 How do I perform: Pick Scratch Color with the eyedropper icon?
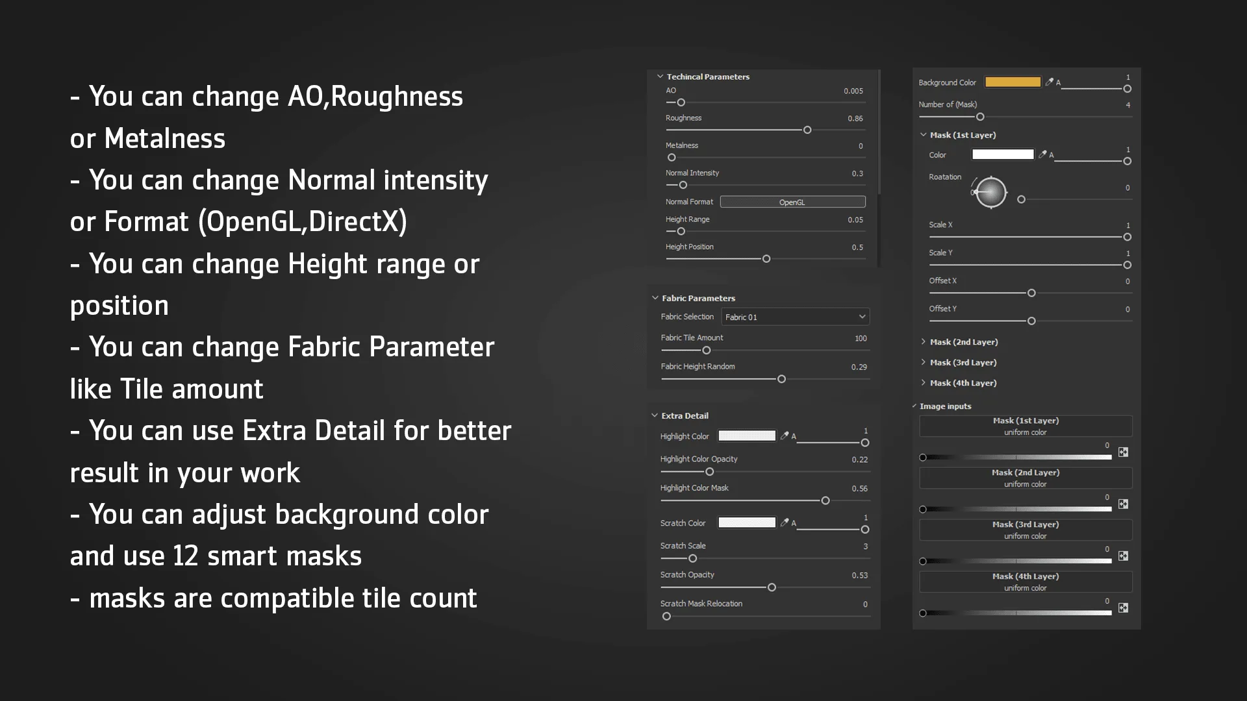[785, 523]
